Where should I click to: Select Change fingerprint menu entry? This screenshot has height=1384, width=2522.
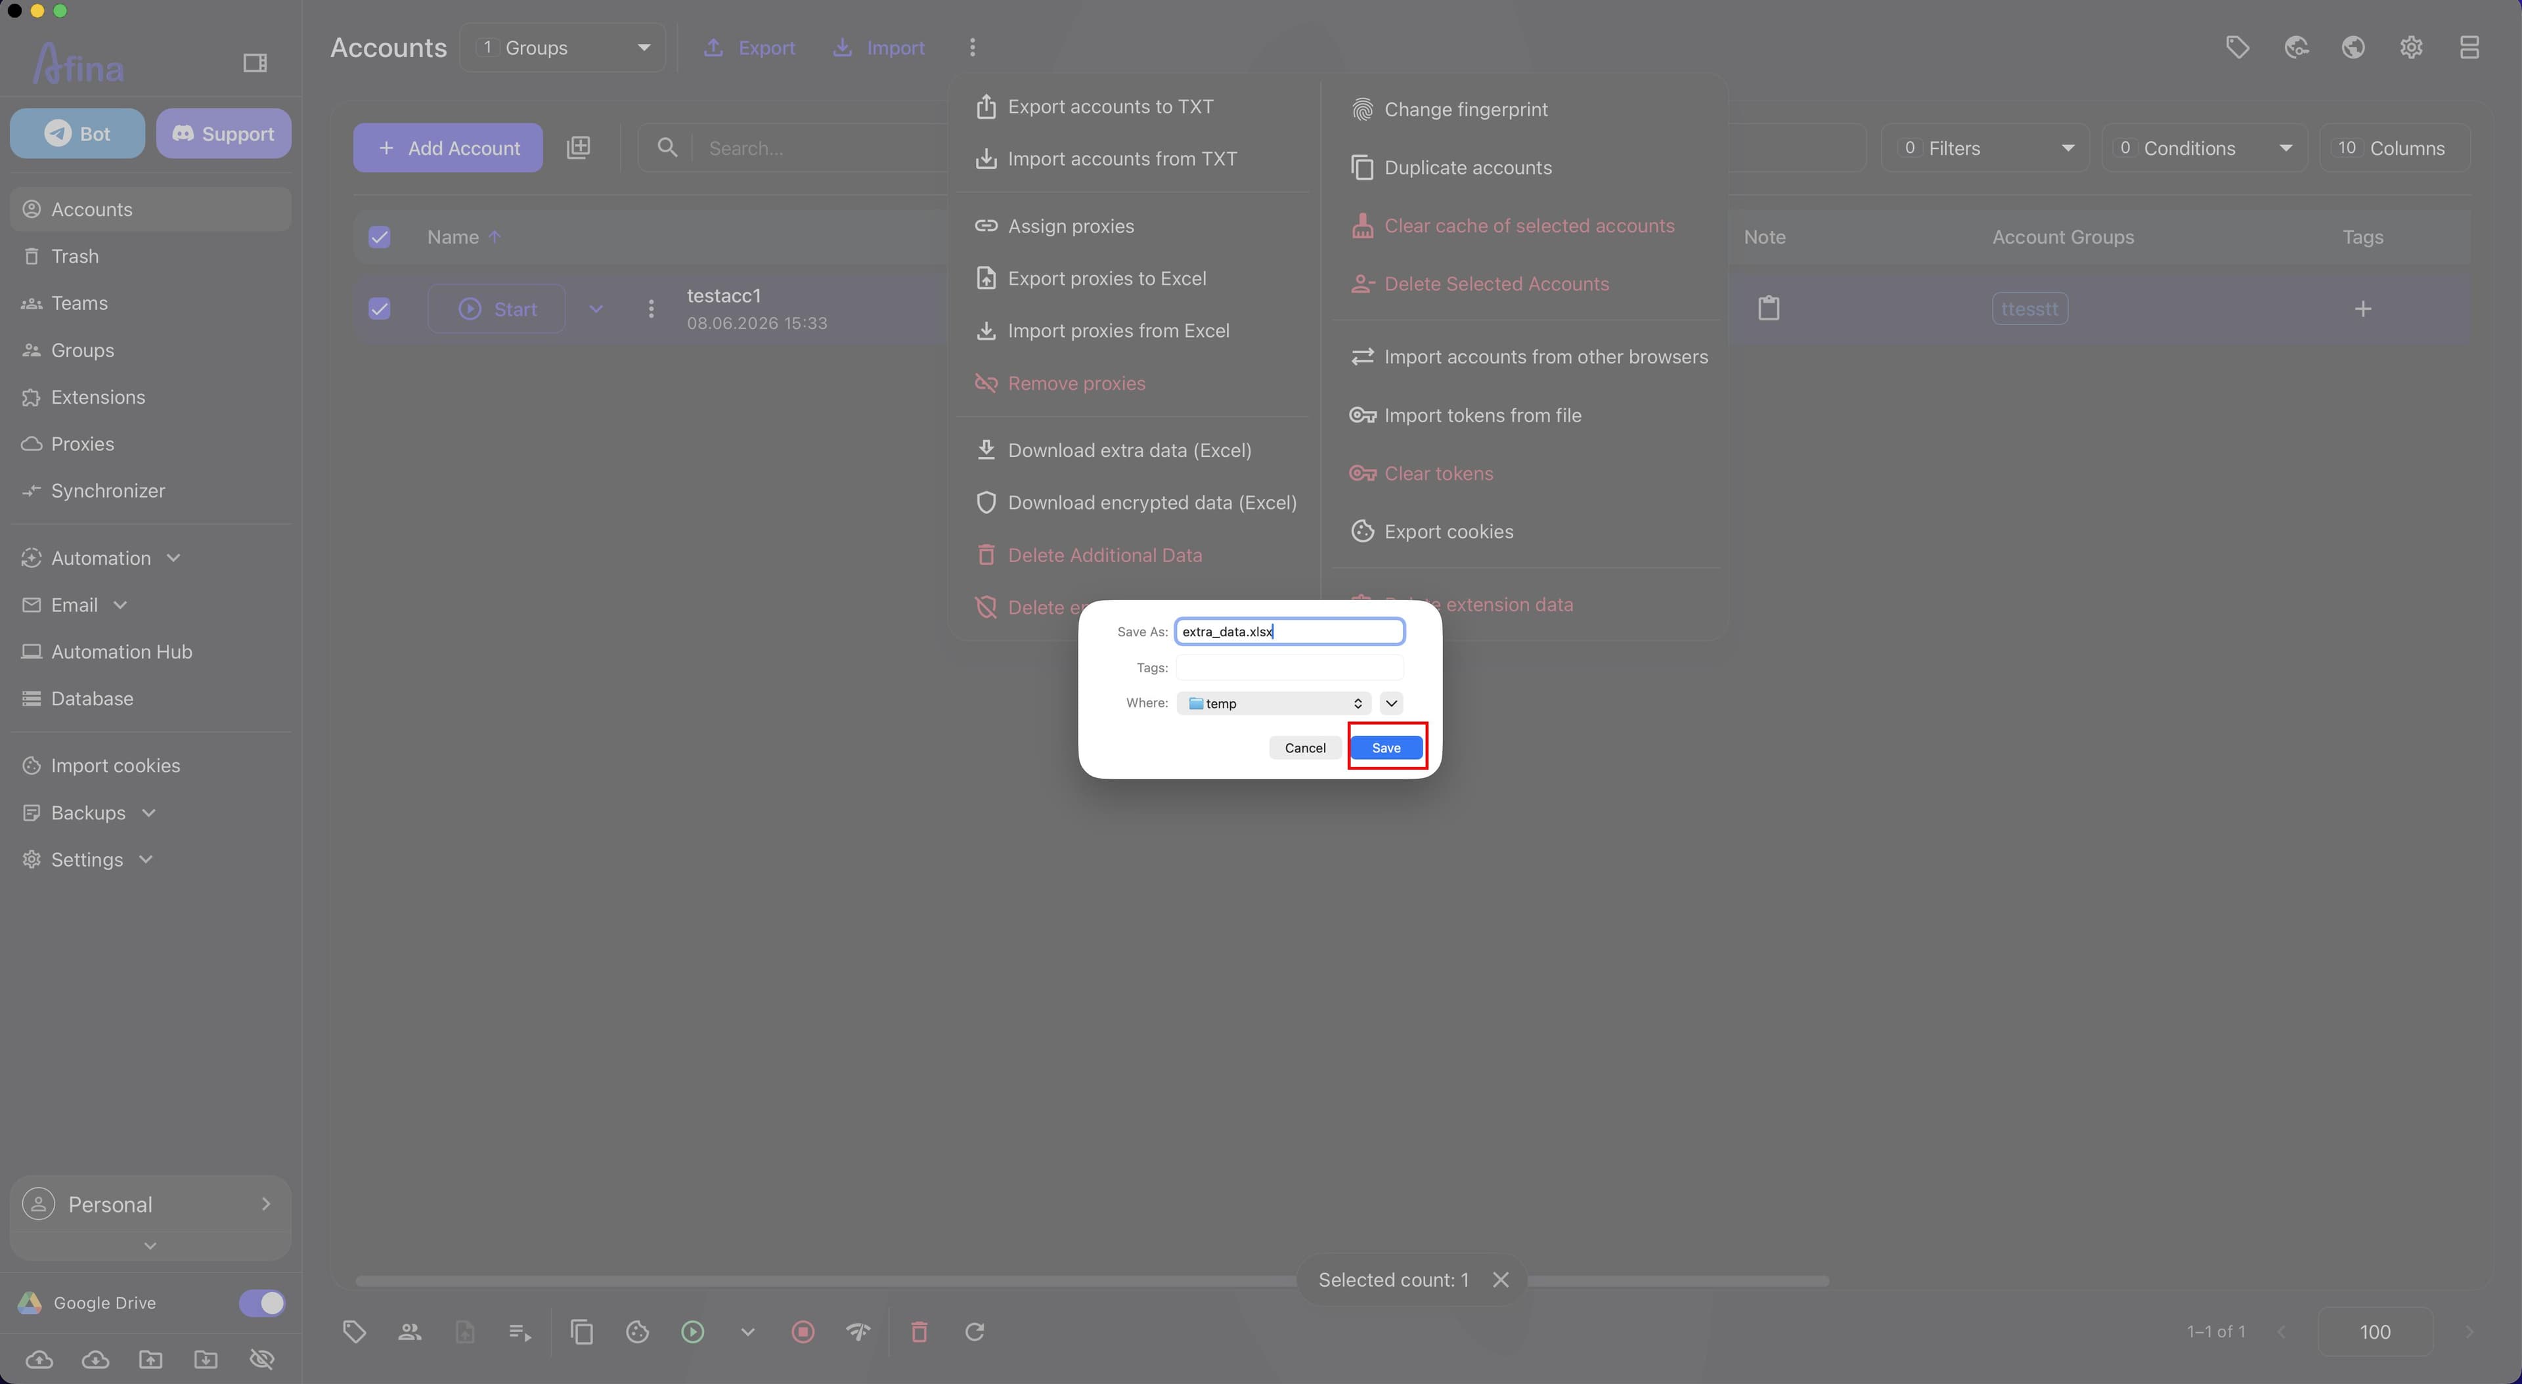(1525, 110)
